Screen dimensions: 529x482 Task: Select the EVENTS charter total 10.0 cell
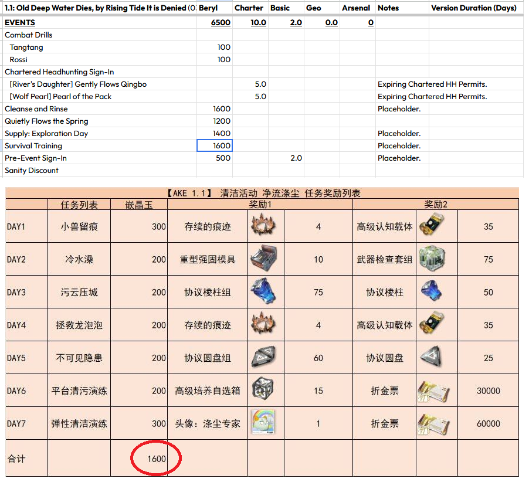pyautogui.click(x=250, y=23)
